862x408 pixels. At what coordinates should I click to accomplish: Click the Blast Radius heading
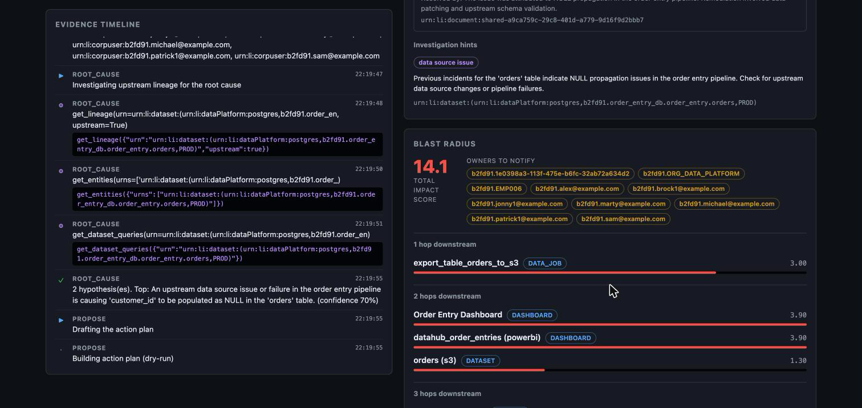coord(444,144)
